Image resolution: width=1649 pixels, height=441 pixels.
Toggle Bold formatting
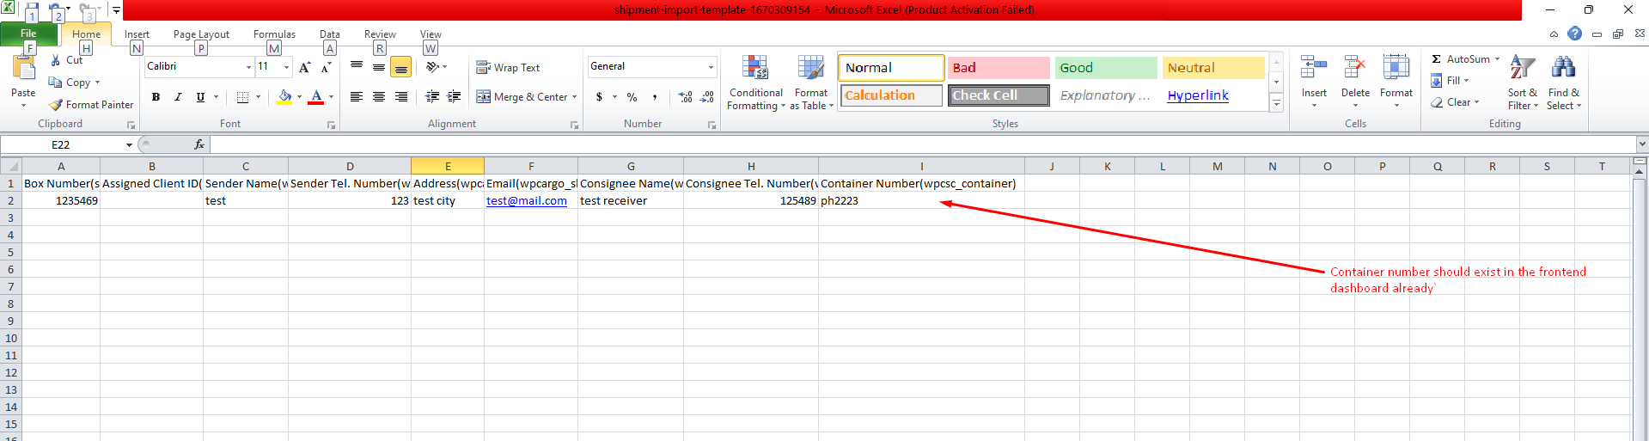(156, 97)
